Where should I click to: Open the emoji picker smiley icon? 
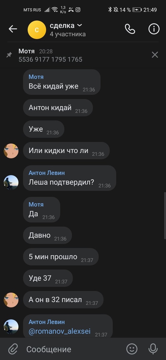pyautogui.click(x=132, y=349)
